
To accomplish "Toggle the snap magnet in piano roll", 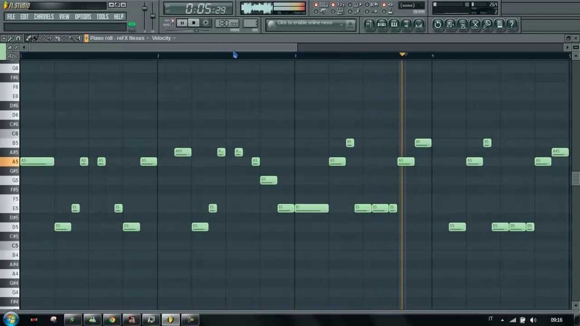I will coord(18,38).
